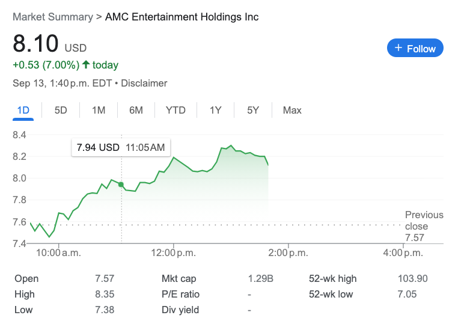473x327 pixels.
Task: Click the 52-wk low label
Action: click(x=331, y=294)
